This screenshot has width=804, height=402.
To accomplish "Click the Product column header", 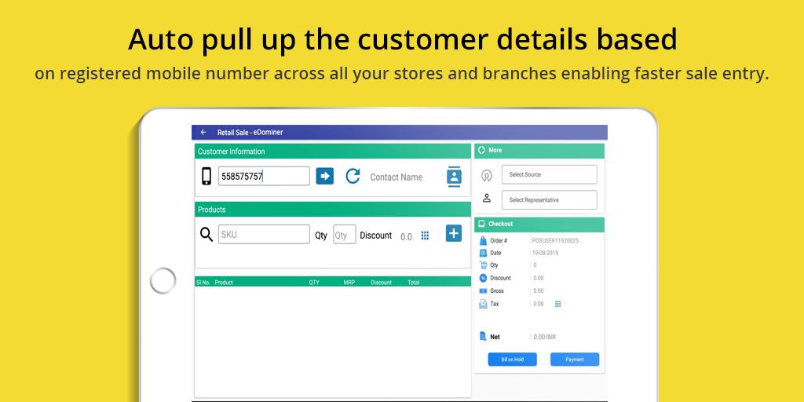I will pos(224,283).
